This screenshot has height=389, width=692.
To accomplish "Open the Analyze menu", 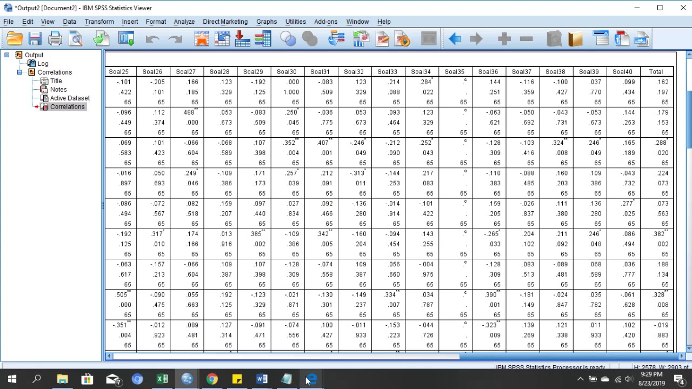I will tap(184, 22).
